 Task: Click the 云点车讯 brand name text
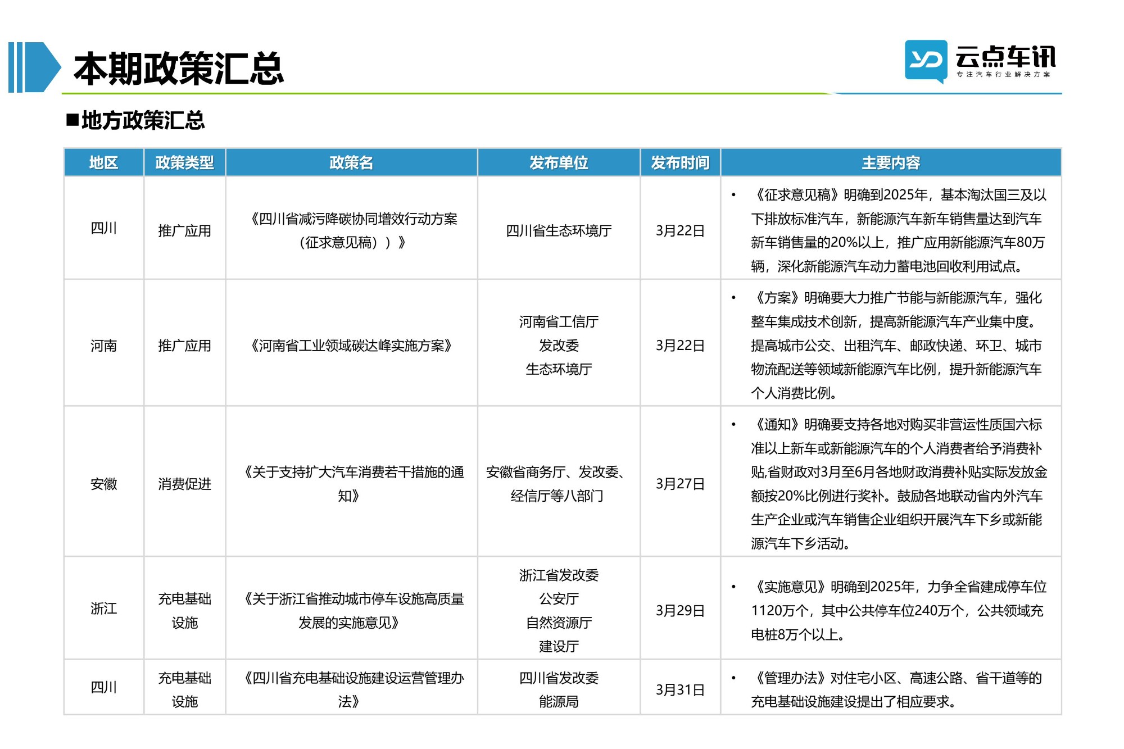[x=1005, y=56]
